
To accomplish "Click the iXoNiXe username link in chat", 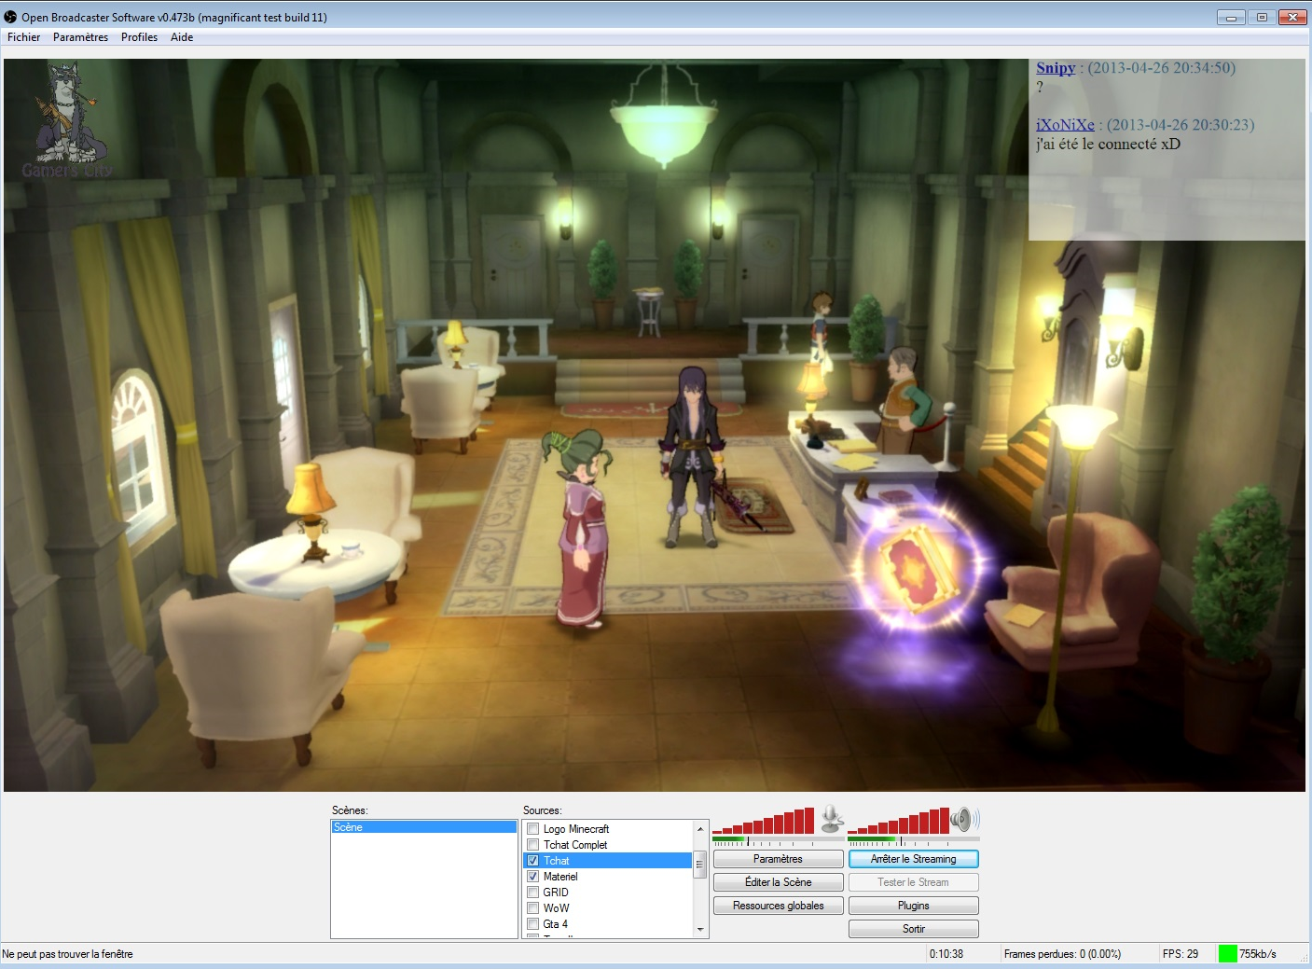I will tap(1065, 125).
